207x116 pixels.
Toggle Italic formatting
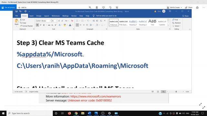[41, 25]
